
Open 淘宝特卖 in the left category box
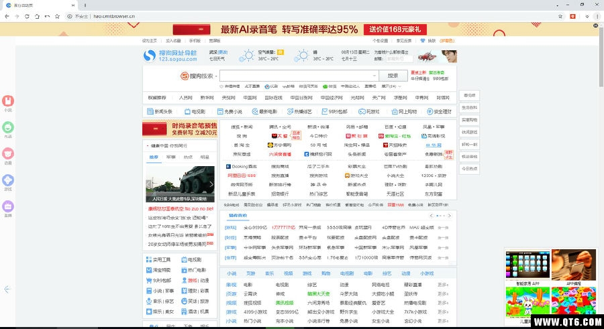(x=158, y=270)
